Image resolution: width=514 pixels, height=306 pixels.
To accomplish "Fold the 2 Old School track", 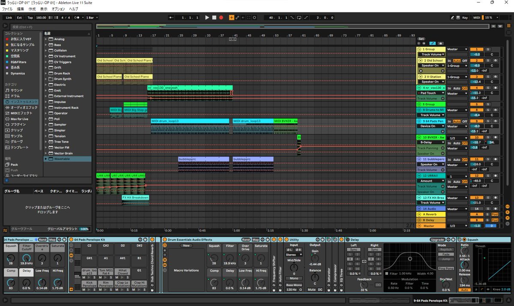I will click(420, 60).
